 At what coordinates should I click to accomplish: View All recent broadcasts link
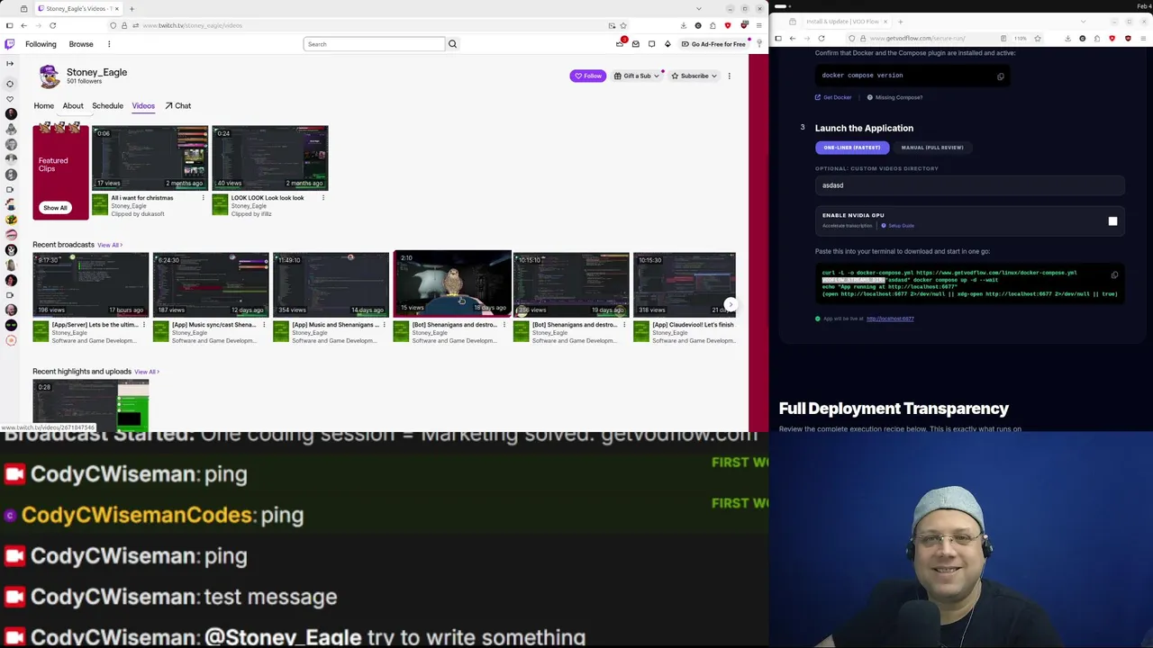[109, 245]
